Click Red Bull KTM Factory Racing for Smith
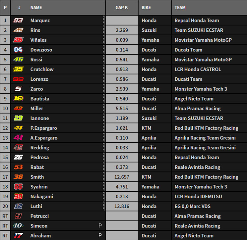Image resolution: width=247 pixels, height=240 pixels. tap(206, 177)
